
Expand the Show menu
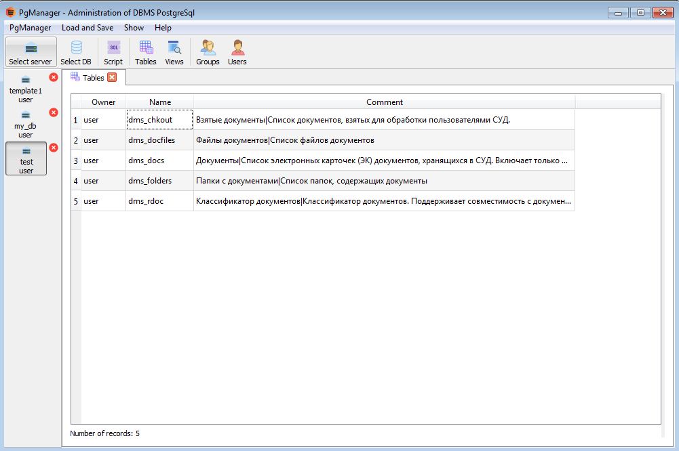pos(134,28)
